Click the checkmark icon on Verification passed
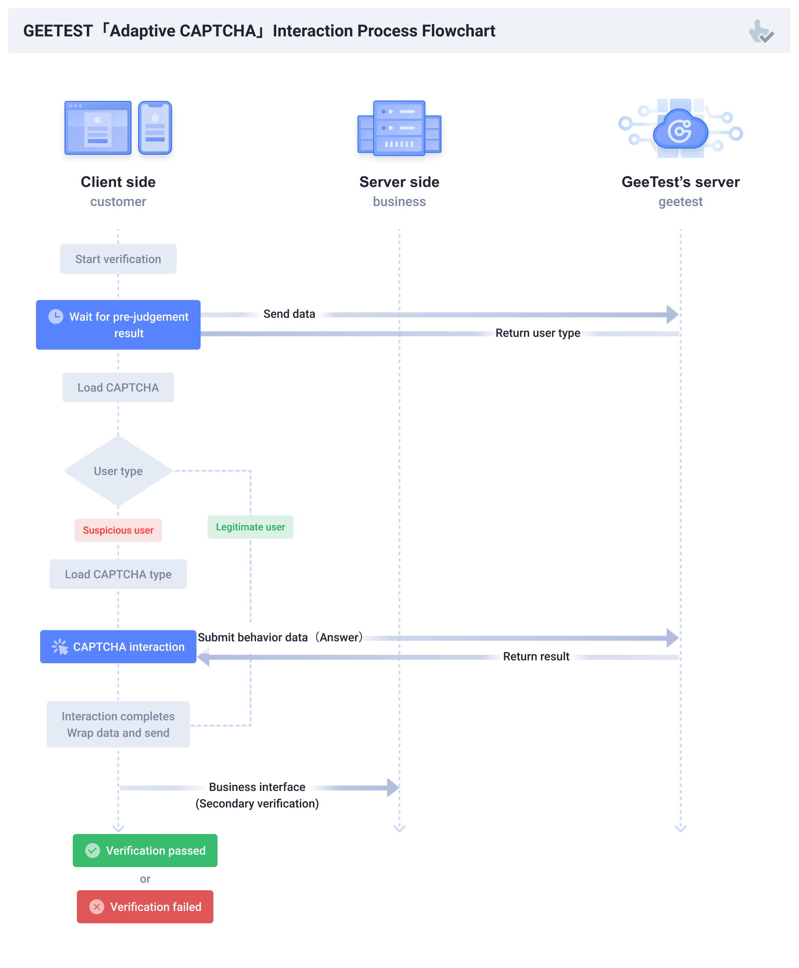799x968 pixels. (93, 851)
